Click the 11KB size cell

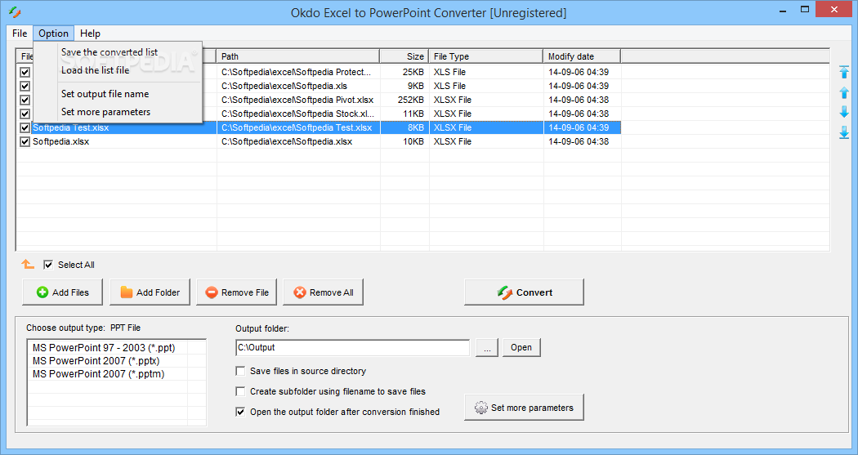point(413,114)
